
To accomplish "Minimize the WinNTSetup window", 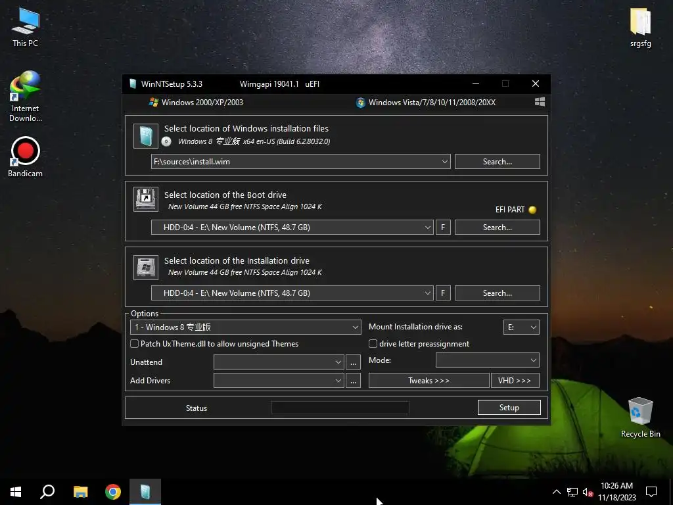I will (x=476, y=84).
